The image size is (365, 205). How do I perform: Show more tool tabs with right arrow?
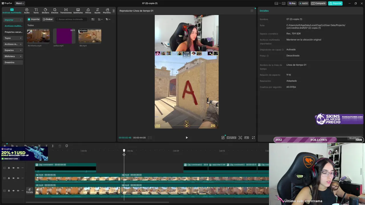pos(113,11)
